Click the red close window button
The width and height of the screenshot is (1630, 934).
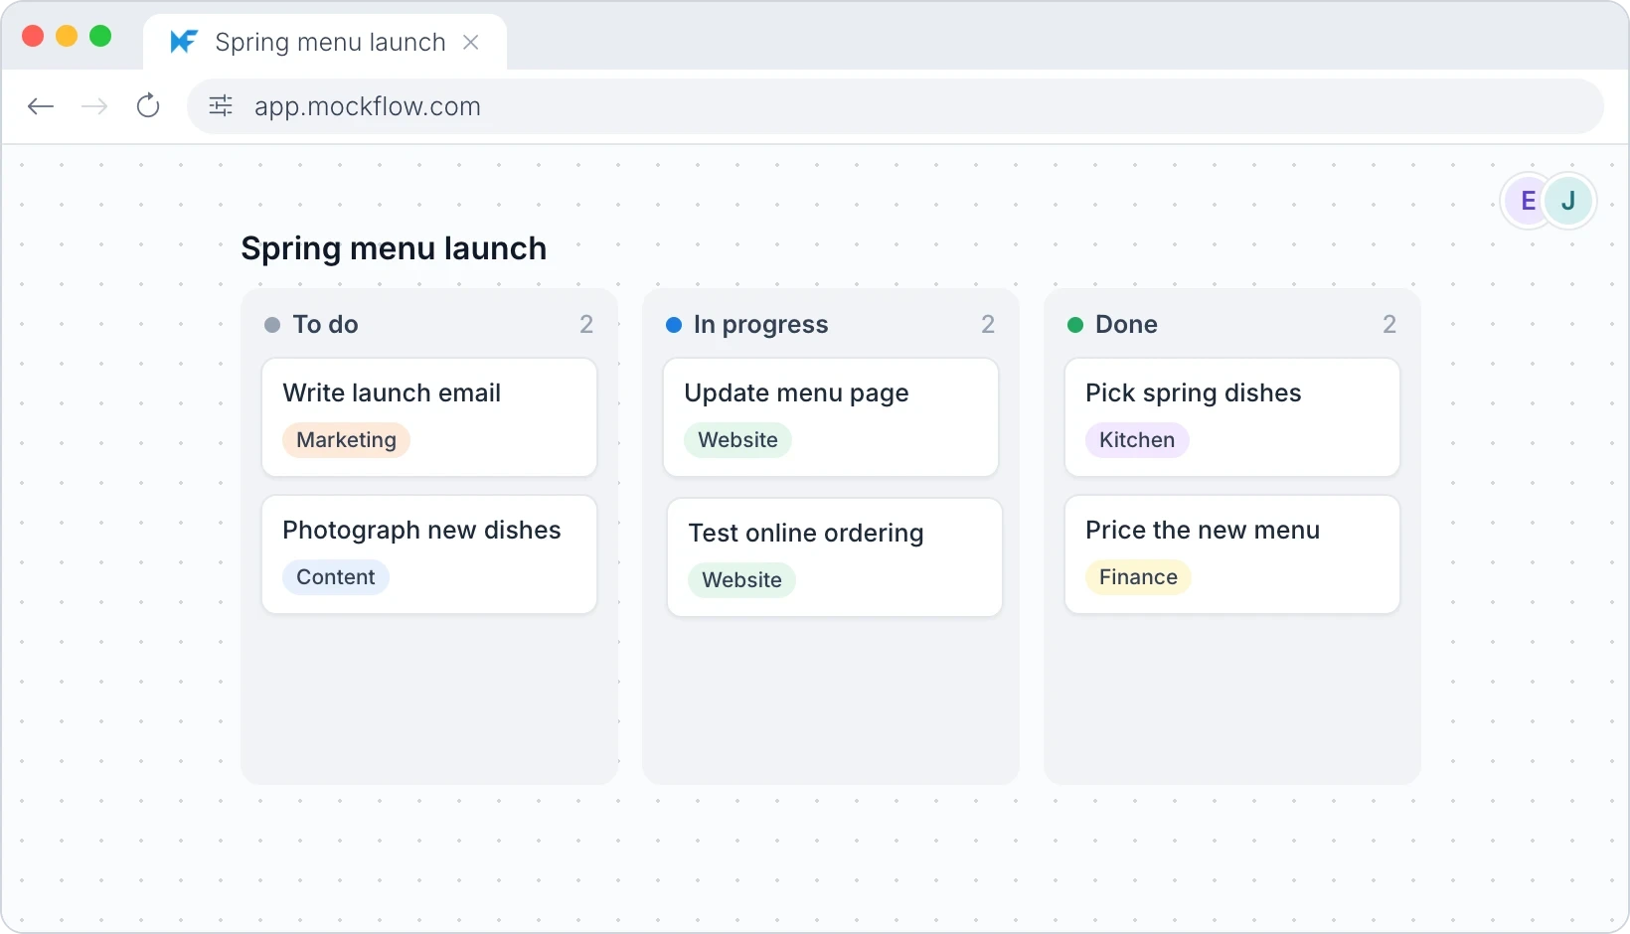click(x=33, y=36)
